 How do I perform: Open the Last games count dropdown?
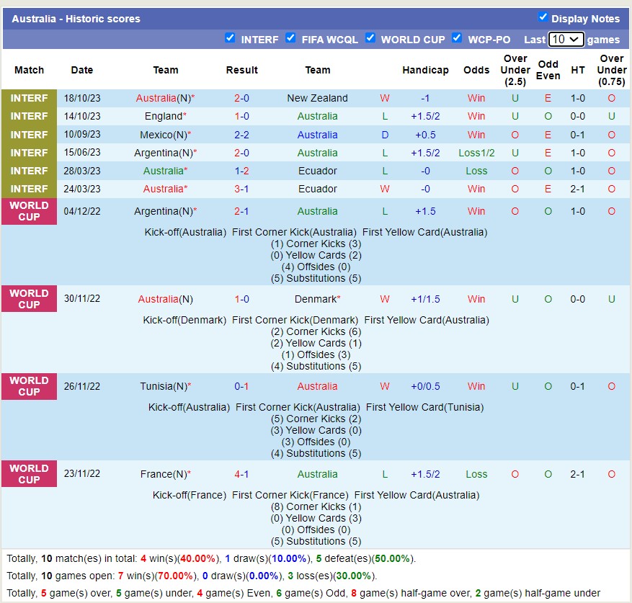[x=566, y=40]
